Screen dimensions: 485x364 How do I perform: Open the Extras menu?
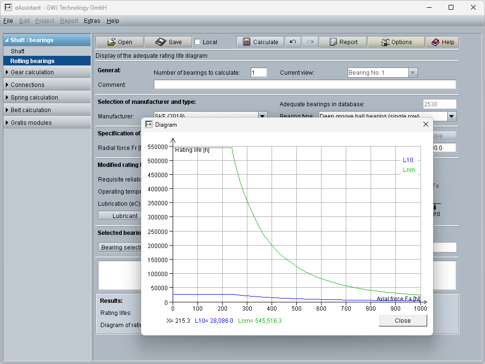pyautogui.click(x=92, y=21)
